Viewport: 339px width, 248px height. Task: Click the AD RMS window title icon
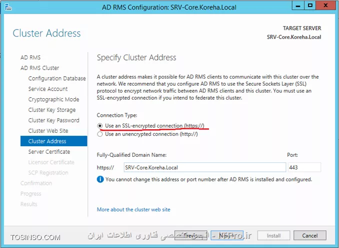click(8, 7)
